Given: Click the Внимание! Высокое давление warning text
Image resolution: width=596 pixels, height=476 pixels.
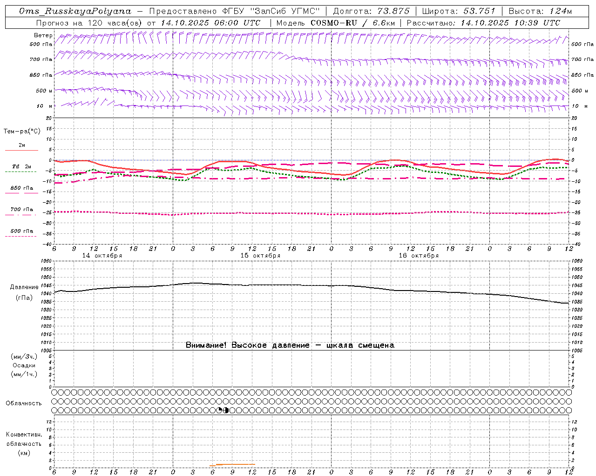Looking at the screenshot, I should (x=290, y=345).
